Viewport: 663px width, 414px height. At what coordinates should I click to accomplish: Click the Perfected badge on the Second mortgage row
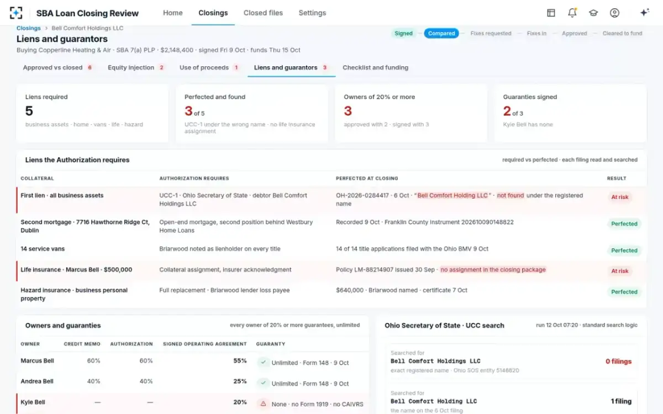tap(624, 224)
